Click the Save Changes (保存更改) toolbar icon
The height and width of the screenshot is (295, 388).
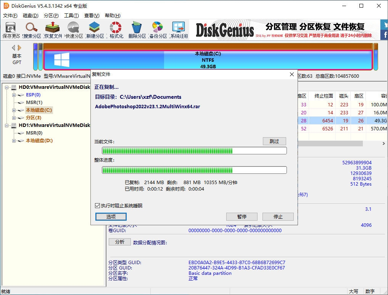pyautogui.click(x=11, y=30)
